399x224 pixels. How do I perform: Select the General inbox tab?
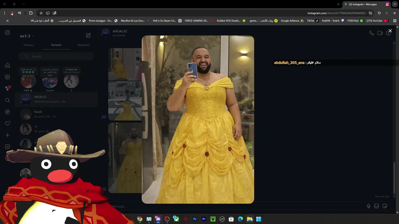click(x=56, y=45)
